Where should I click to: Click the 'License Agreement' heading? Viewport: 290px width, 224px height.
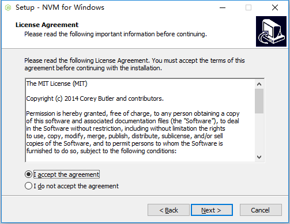coord(47,25)
